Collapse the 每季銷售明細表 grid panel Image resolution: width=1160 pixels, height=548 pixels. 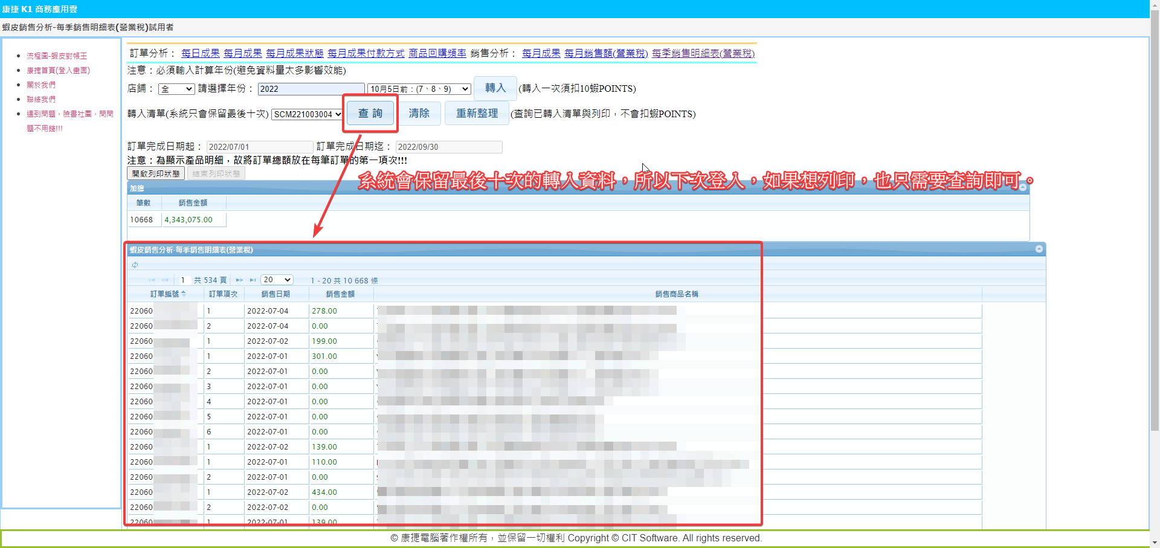(x=1039, y=249)
